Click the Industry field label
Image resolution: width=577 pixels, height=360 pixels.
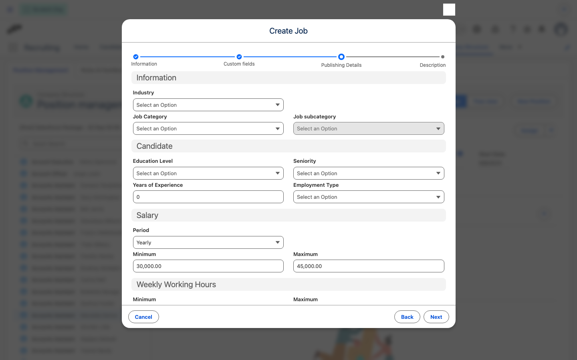[x=143, y=92]
